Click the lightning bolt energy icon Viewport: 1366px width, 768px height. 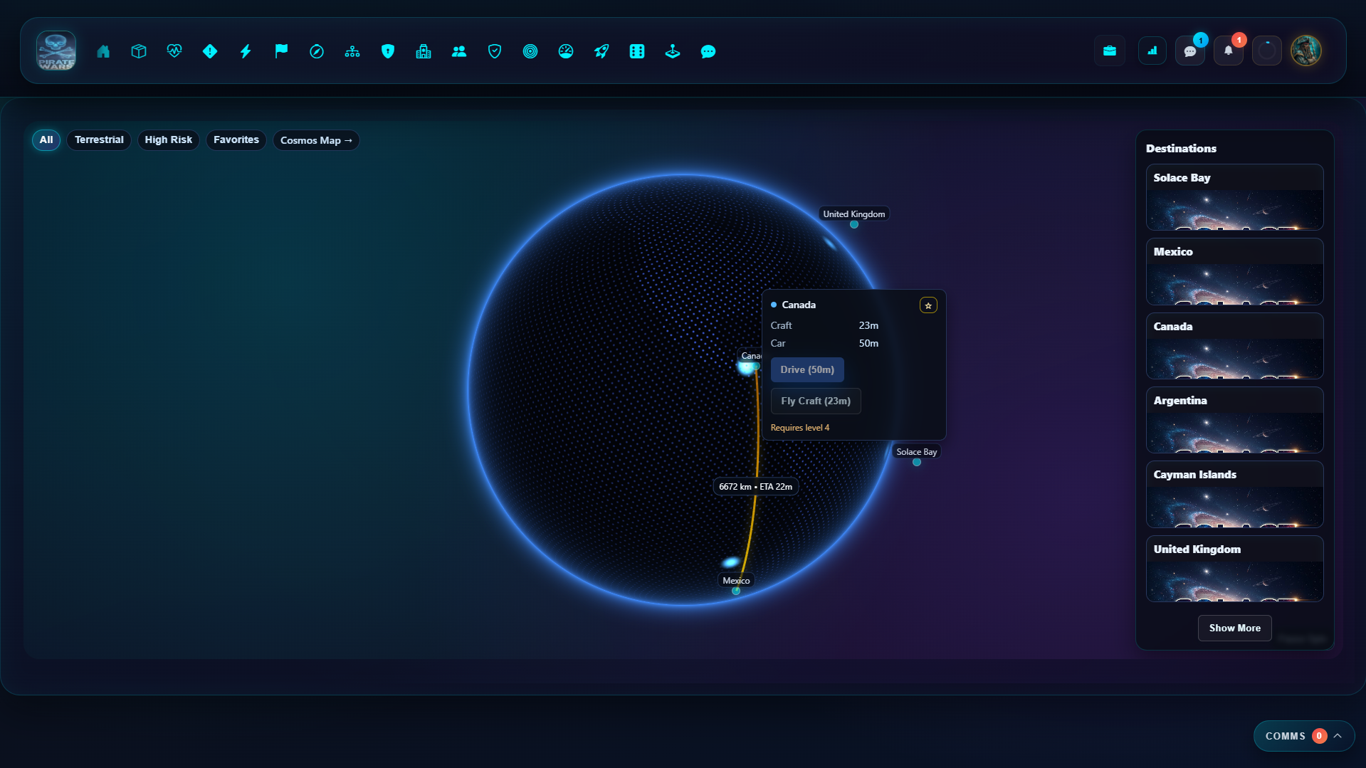click(246, 51)
